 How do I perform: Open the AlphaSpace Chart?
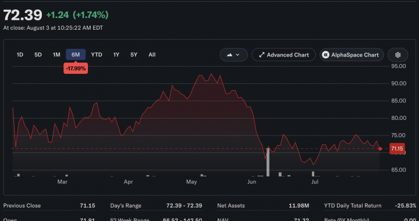click(x=351, y=55)
